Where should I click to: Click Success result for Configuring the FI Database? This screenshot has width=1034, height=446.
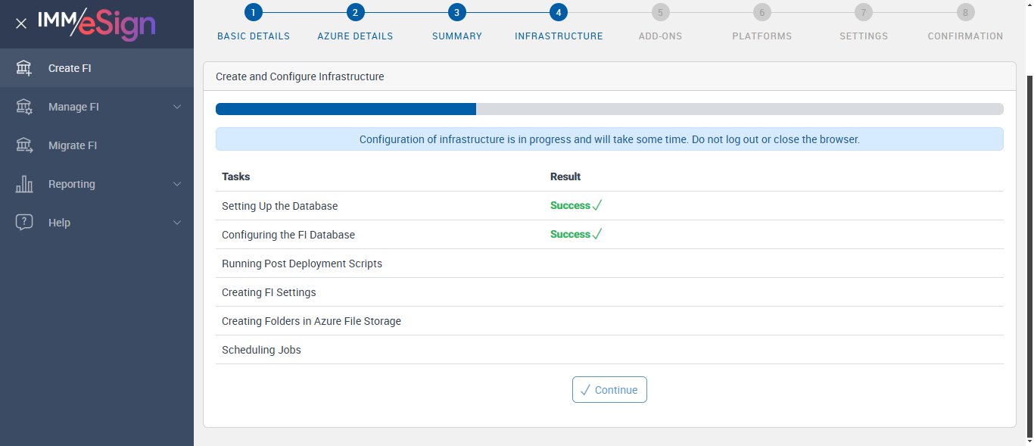click(x=575, y=234)
